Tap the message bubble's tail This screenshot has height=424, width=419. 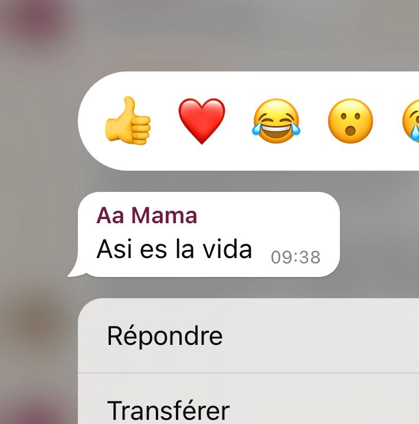[76, 270]
